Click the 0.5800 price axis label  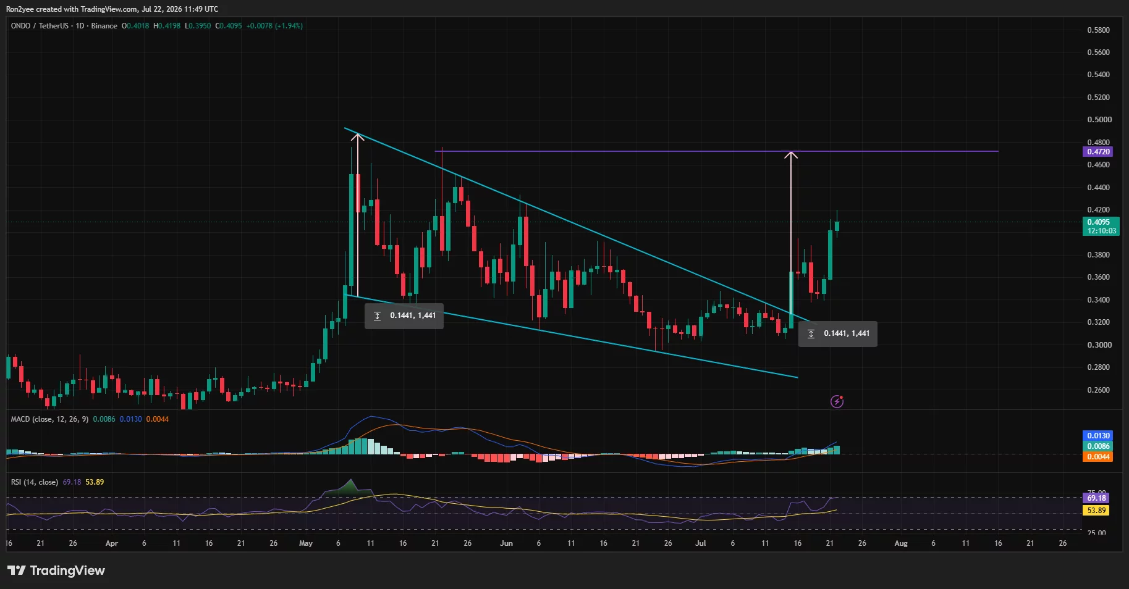[x=1098, y=30]
